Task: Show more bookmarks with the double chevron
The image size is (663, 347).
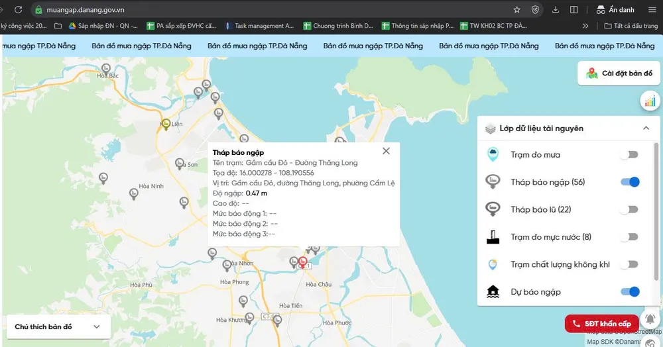Action: (585, 26)
